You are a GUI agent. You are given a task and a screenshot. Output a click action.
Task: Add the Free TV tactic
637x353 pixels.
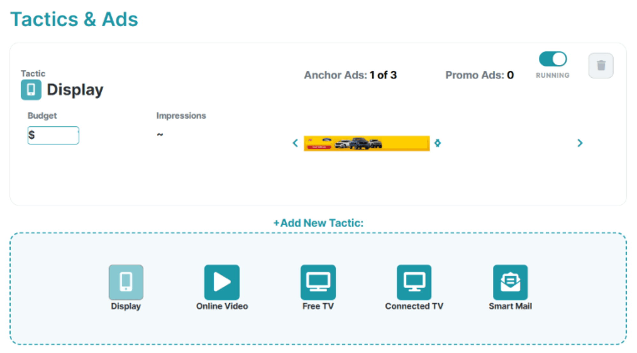[x=318, y=282]
